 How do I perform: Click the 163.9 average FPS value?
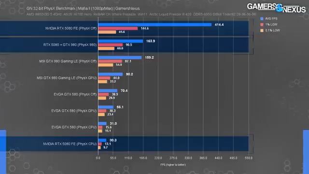pyautogui.click(x=151, y=41)
